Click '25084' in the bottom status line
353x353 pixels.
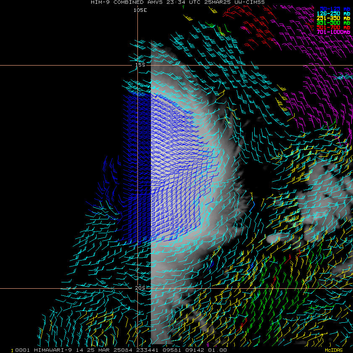pyautogui.click(x=123, y=350)
